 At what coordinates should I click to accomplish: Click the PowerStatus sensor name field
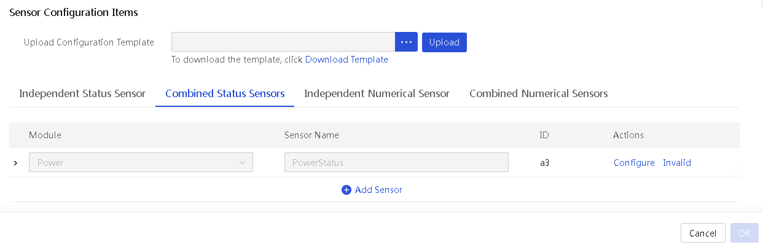click(396, 163)
